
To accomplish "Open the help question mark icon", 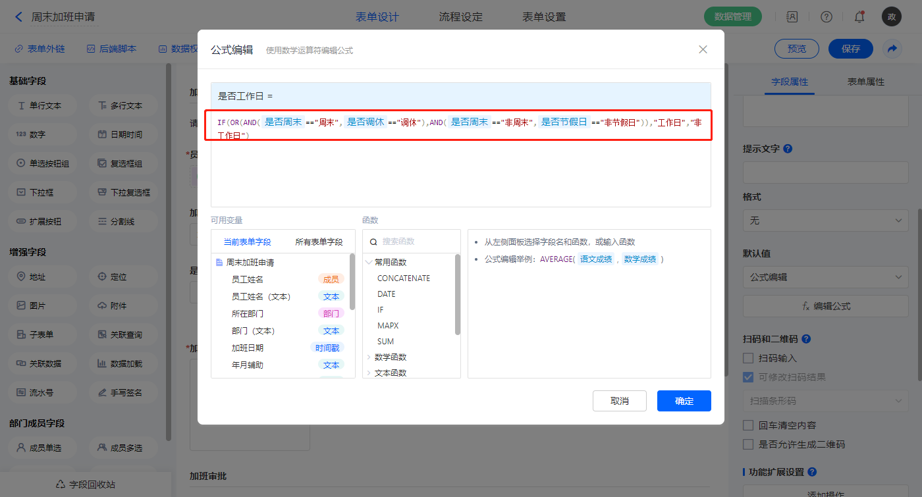I will pyautogui.click(x=827, y=17).
